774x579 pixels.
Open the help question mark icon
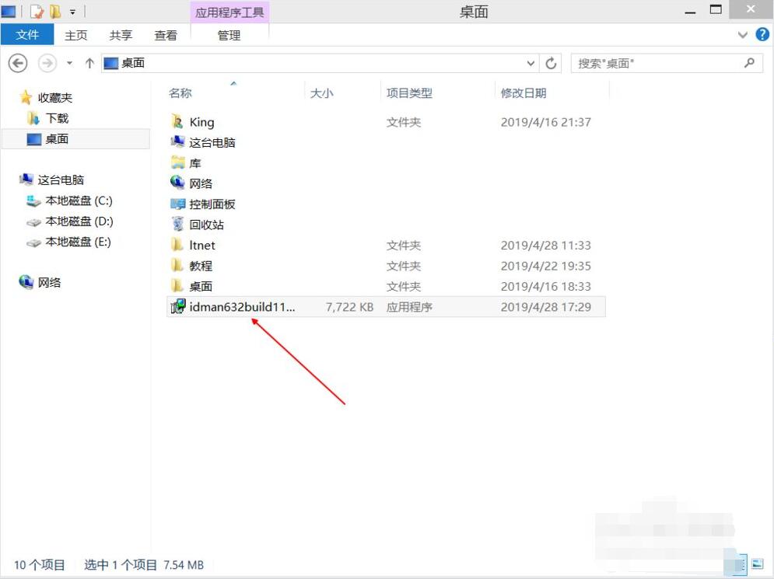coord(762,34)
